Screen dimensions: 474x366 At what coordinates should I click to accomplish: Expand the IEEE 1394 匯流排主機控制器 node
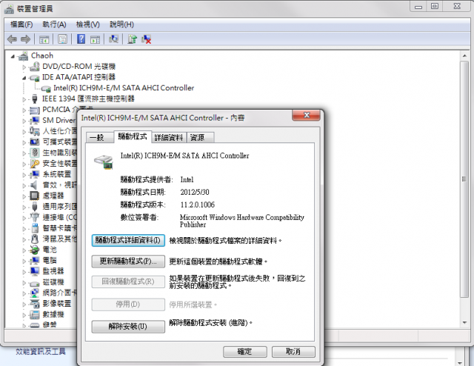point(24,99)
